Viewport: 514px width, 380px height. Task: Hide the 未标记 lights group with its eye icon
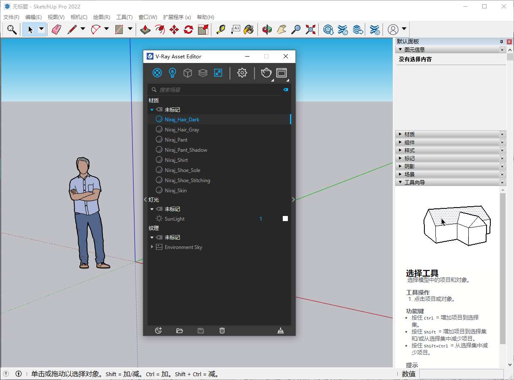[159, 209]
